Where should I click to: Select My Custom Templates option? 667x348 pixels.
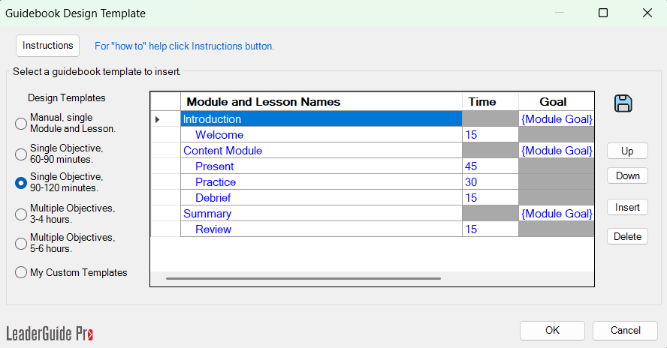pos(21,272)
